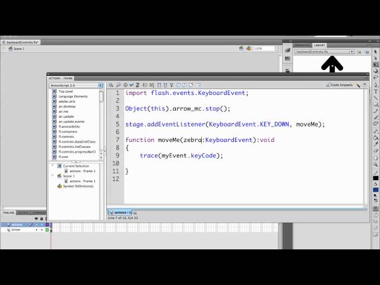Screen dimensions: 380x285
Task: Open Find in Actions toolbar
Action: [x=118, y=85]
